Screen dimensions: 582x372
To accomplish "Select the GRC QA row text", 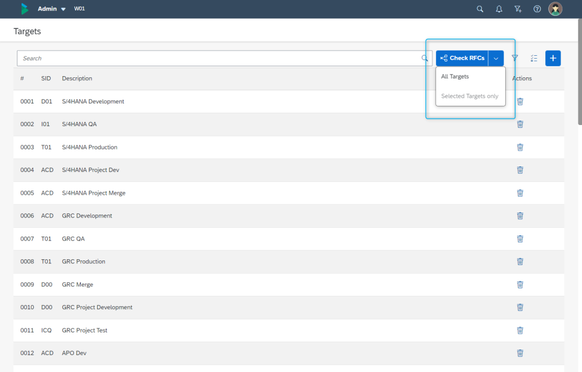I will tap(73, 239).
